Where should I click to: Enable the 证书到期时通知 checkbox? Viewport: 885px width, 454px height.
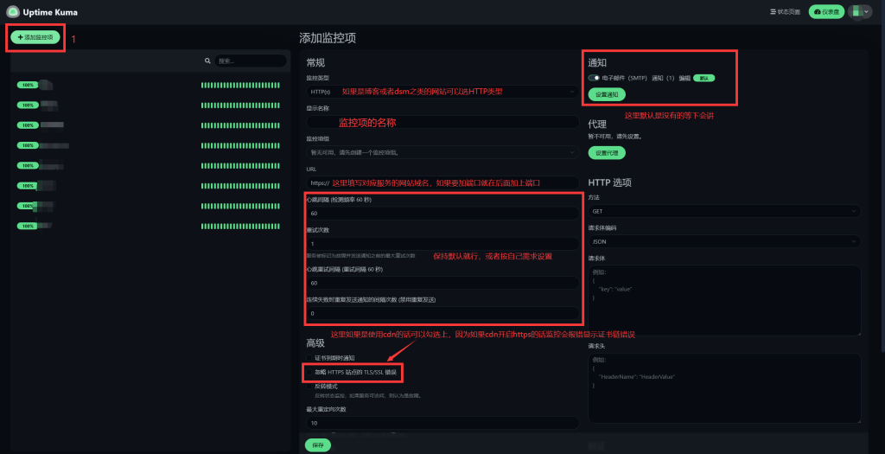coord(309,358)
